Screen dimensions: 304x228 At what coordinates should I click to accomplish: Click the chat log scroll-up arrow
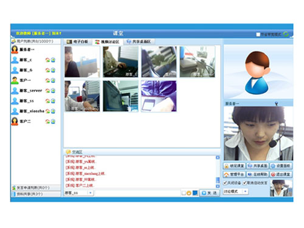coord(218,157)
